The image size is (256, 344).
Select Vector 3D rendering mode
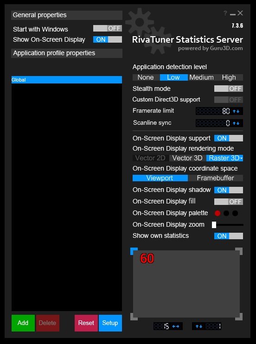(187, 158)
